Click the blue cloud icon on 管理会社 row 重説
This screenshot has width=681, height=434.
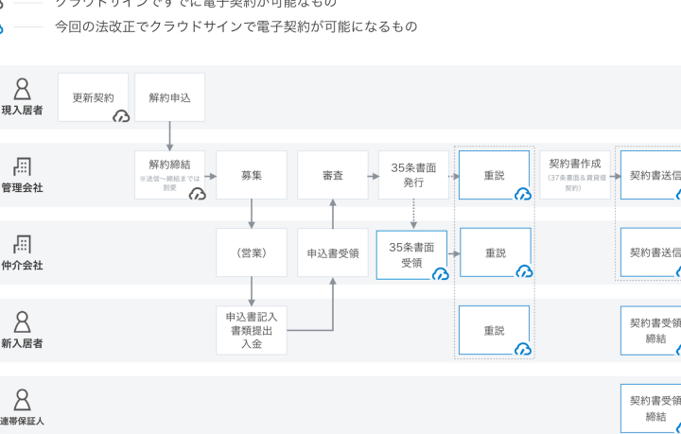(523, 194)
